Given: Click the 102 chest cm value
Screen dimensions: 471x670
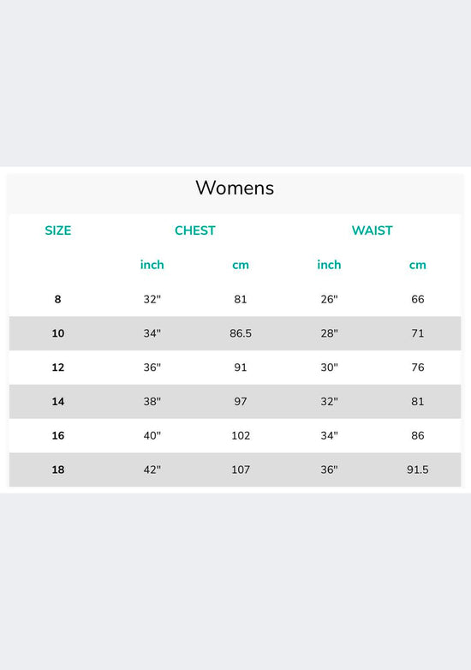Looking at the screenshot, I should (241, 436).
